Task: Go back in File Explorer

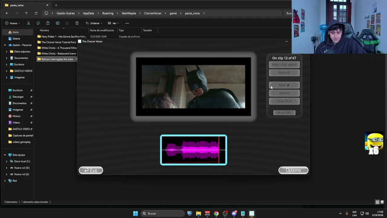Action: [7, 13]
